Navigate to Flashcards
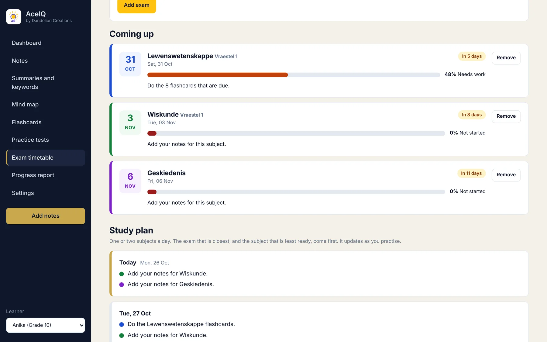The image size is (547, 342). click(46, 122)
